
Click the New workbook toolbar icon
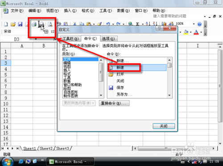[6, 24]
